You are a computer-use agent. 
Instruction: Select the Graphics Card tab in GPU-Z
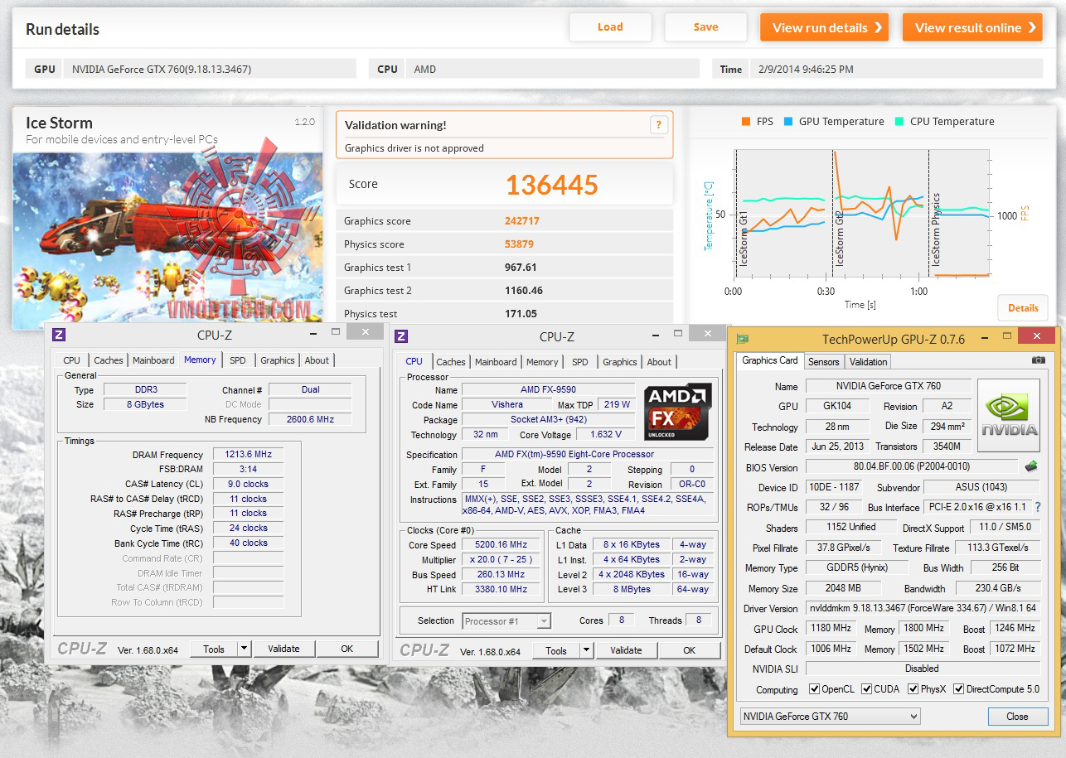(x=770, y=360)
